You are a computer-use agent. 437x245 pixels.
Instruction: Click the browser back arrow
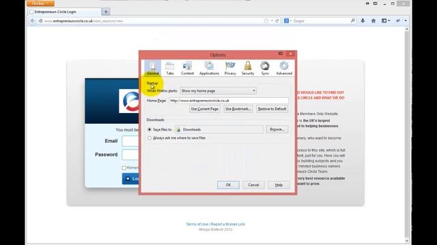point(33,21)
